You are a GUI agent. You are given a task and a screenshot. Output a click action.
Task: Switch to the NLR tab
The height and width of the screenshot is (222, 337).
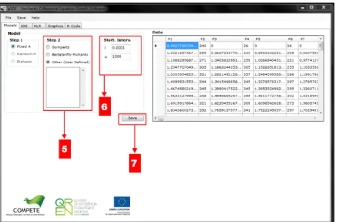tap(38, 26)
